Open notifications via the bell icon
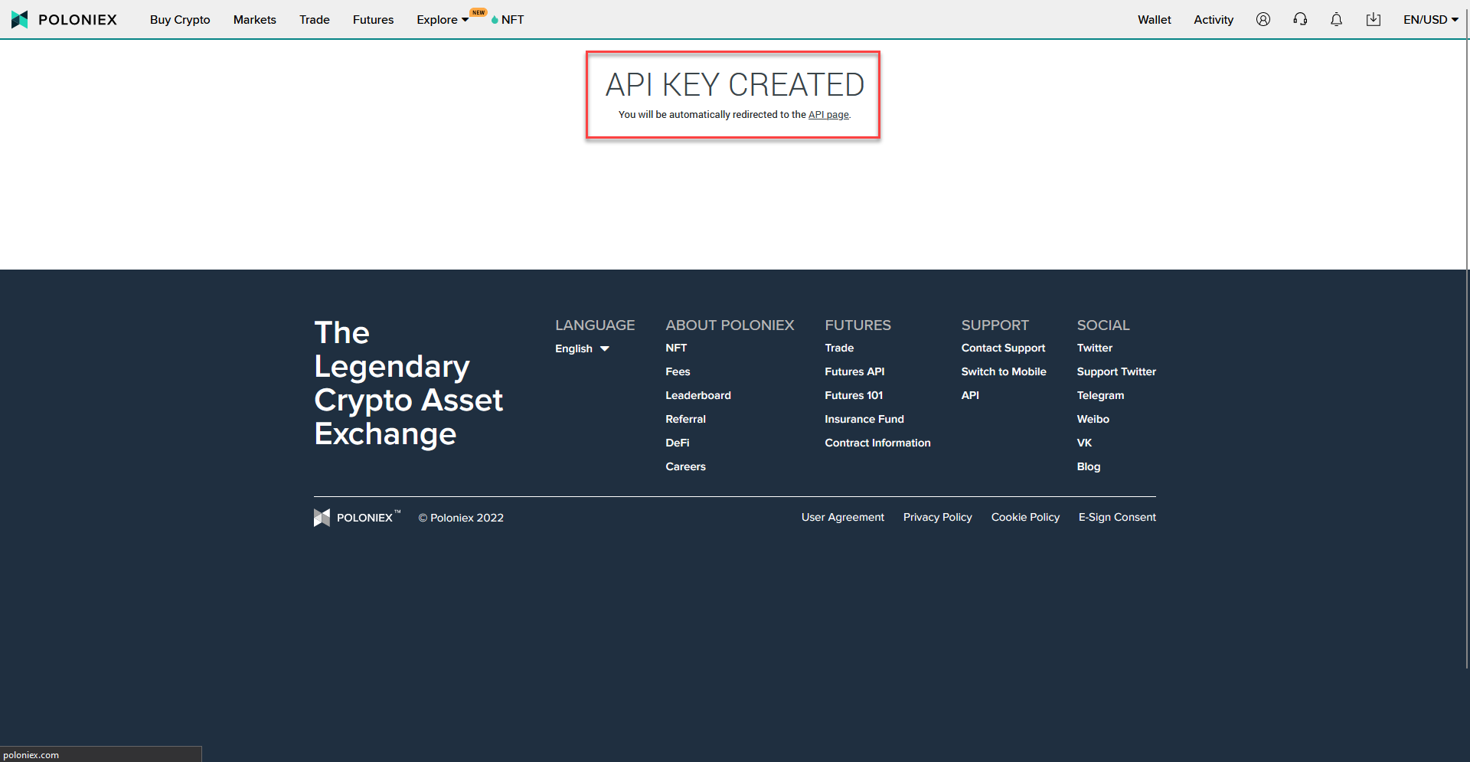1470x762 pixels. [x=1336, y=19]
